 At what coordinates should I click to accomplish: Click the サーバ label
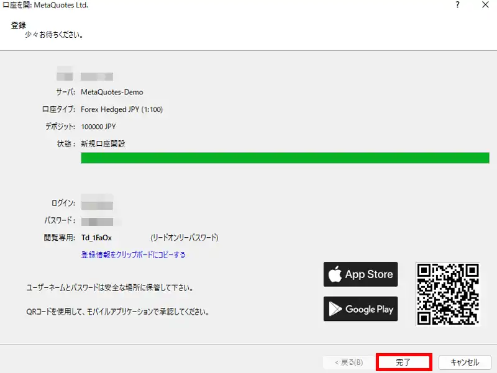66,92
